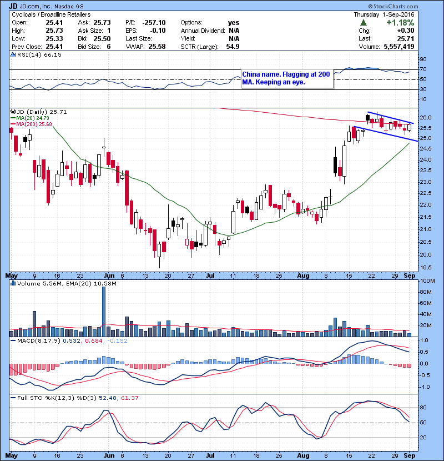Click the EPS value -0.10

[158, 31]
